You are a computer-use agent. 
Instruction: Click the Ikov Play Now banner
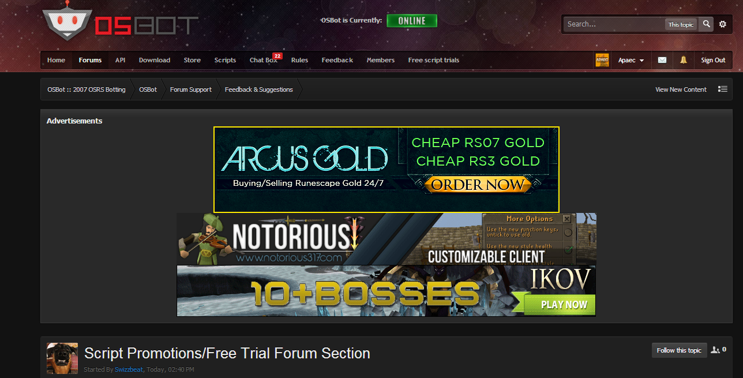[x=386, y=291]
